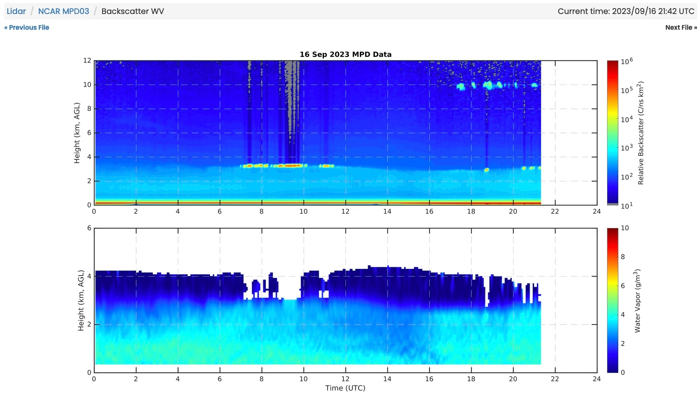Screen dimensions: 699x418
Task: Click the 10^6 tick on backscatter colorbar
Action: [x=626, y=62]
